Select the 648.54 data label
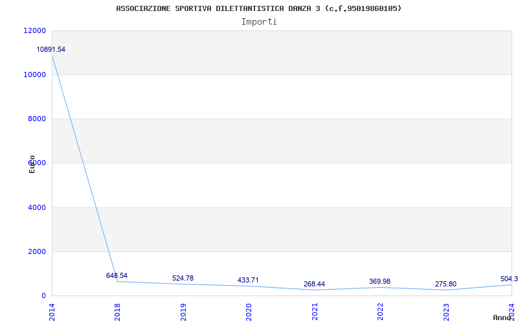This screenshot has width=518, height=324. point(117,275)
